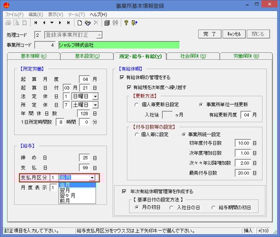Toggle 有給残を次年度へ繰り越す checkbox

coord(129,88)
